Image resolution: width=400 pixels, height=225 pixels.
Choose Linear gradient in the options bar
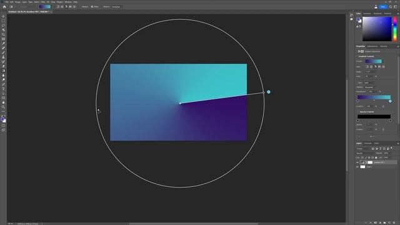click(x=58, y=7)
